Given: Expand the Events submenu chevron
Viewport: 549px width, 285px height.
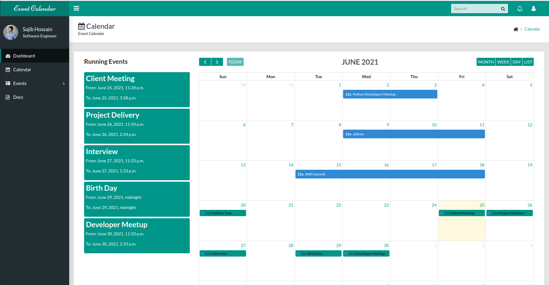Looking at the screenshot, I should pos(63,84).
